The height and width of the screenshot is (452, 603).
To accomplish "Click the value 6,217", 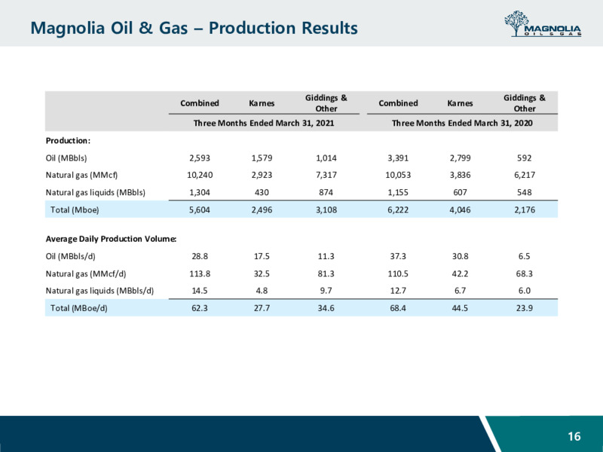I will [x=524, y=176].
